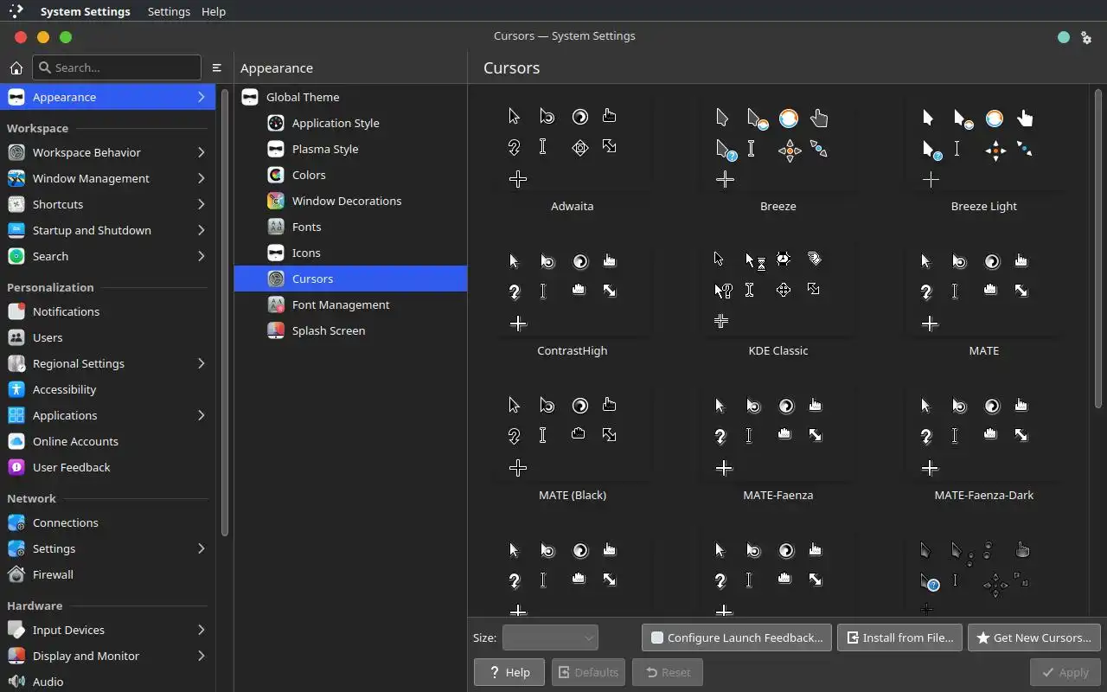Click the Colors icon
The image size is (1107, 692).
(x=276, y=175)
